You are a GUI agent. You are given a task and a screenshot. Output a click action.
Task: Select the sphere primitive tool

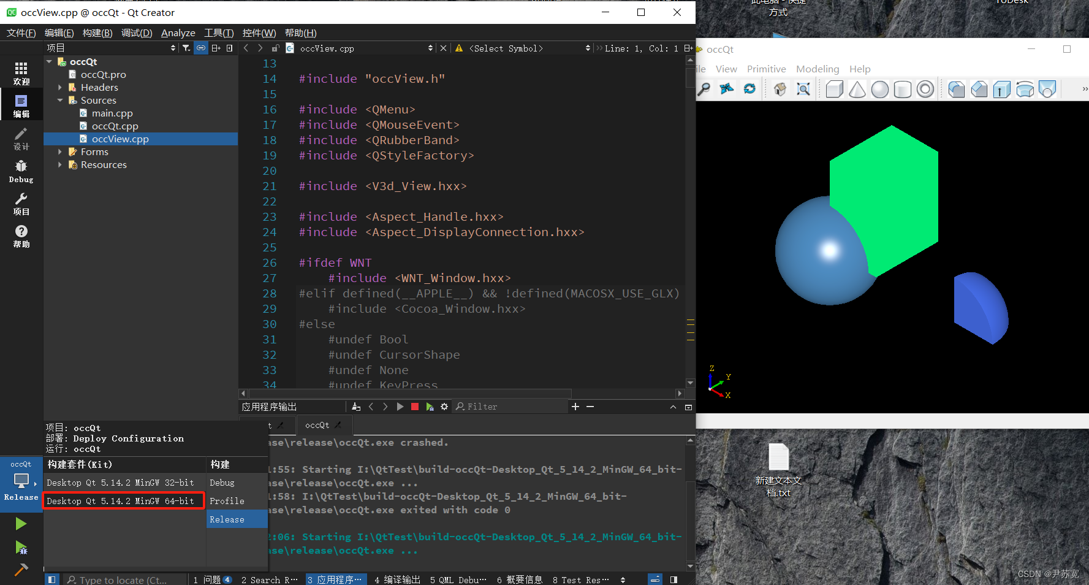point(879,89)
